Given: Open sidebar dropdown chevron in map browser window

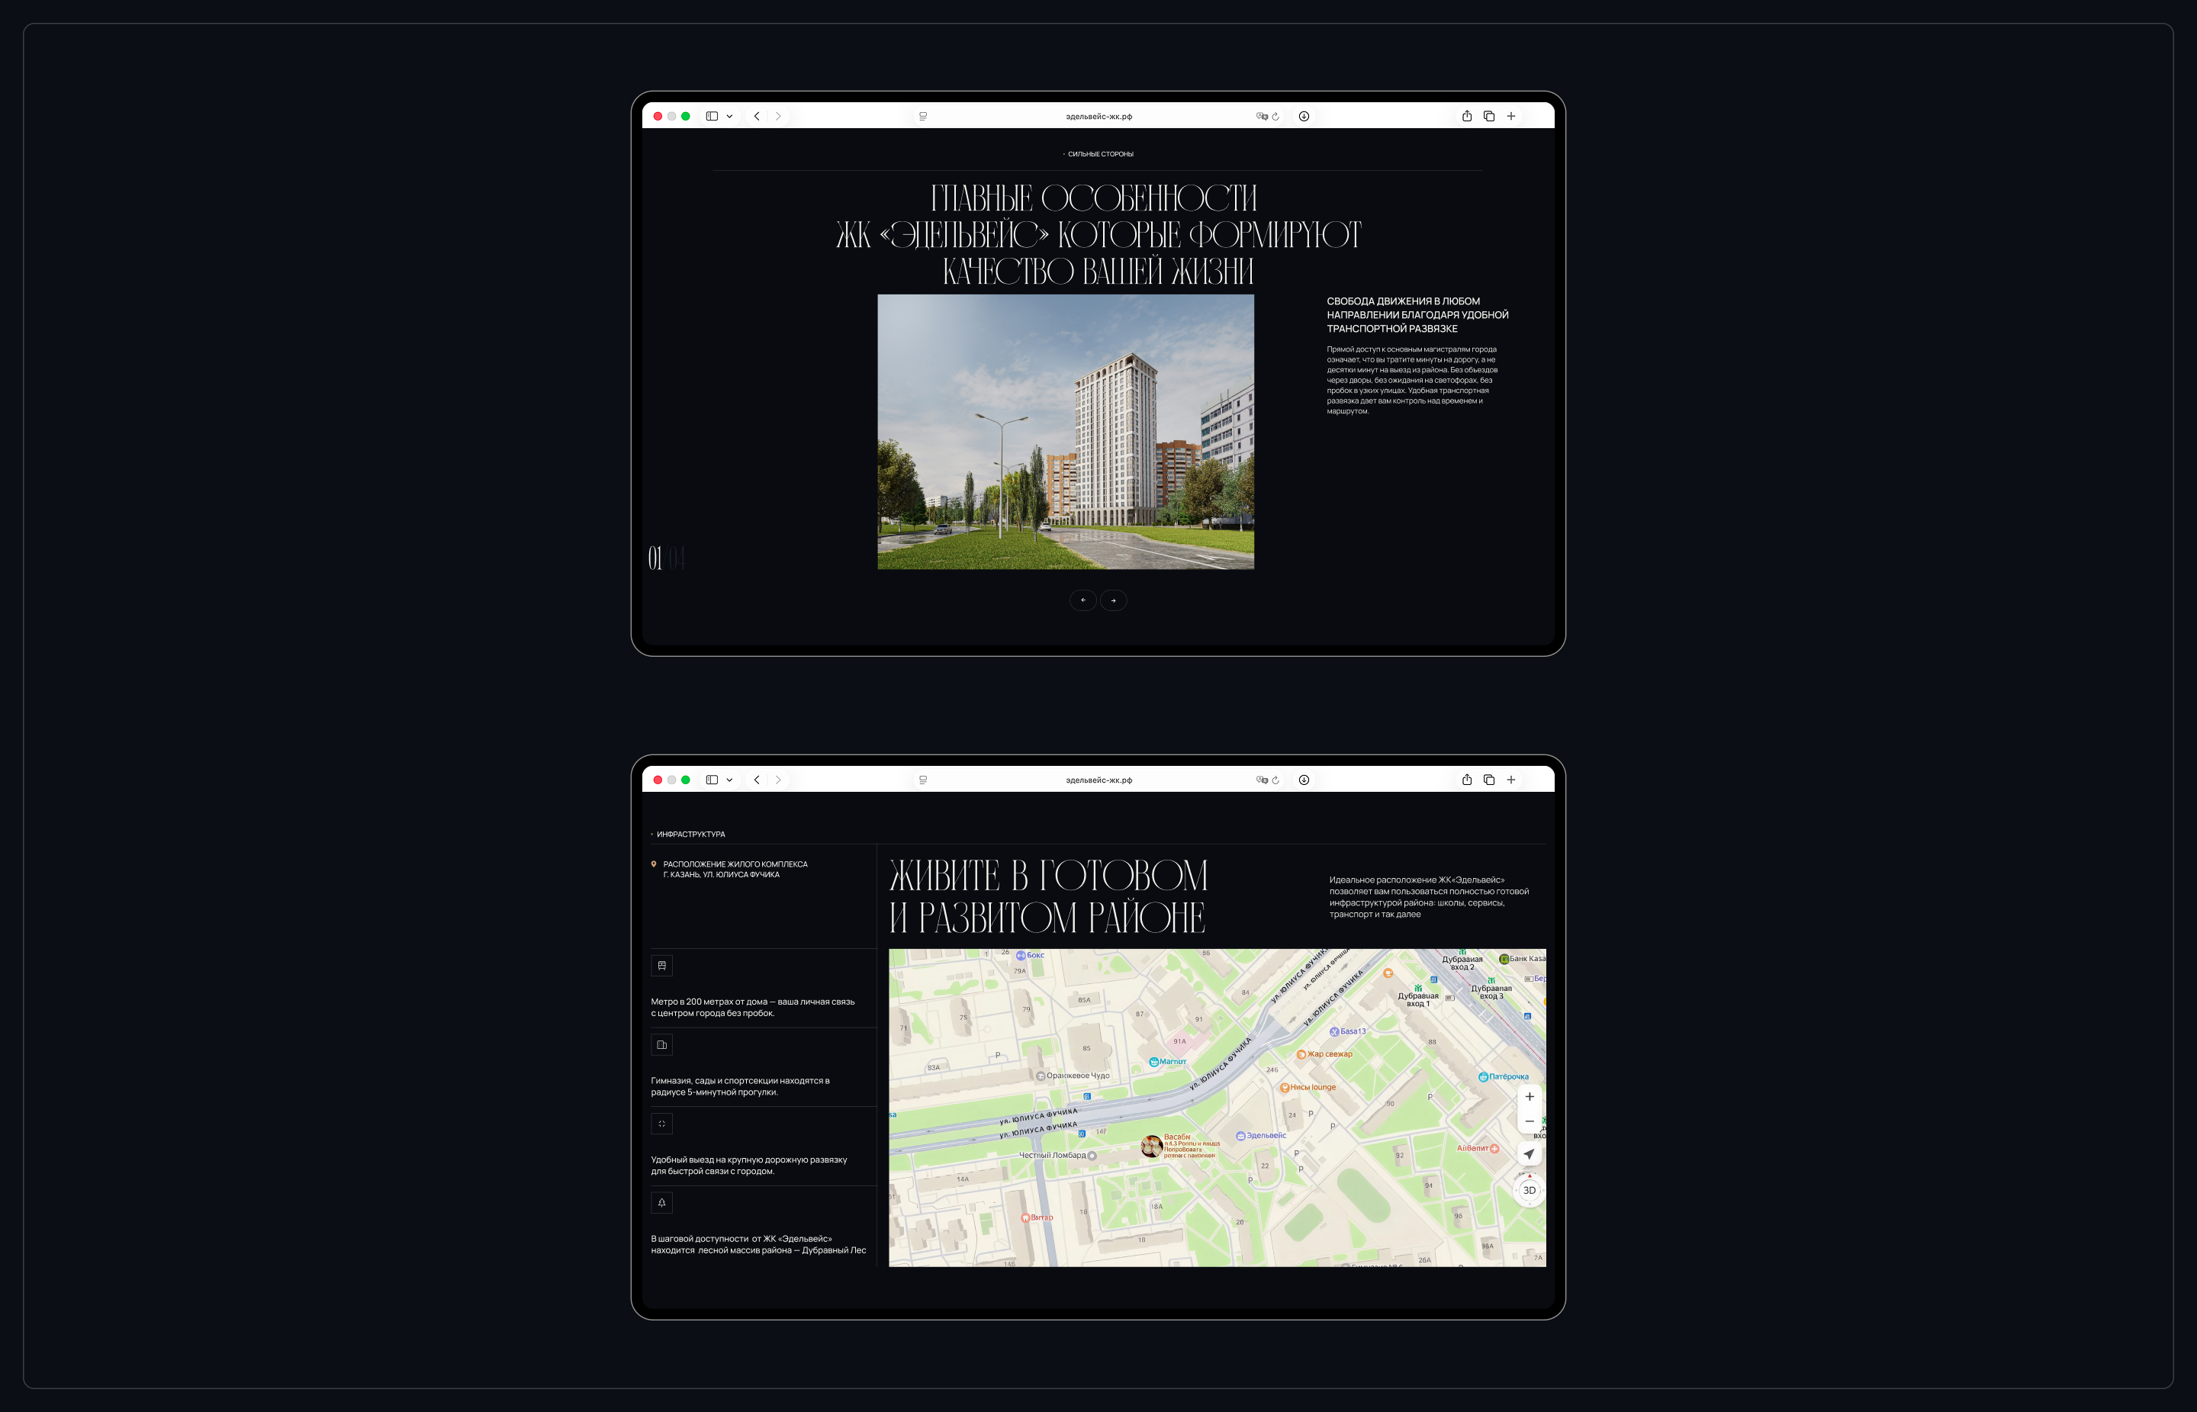Looking at the screenshot, I should coord(730,780).
